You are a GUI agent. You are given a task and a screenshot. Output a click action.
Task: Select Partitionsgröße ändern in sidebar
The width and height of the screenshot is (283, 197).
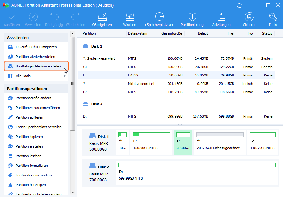point(33,98)
